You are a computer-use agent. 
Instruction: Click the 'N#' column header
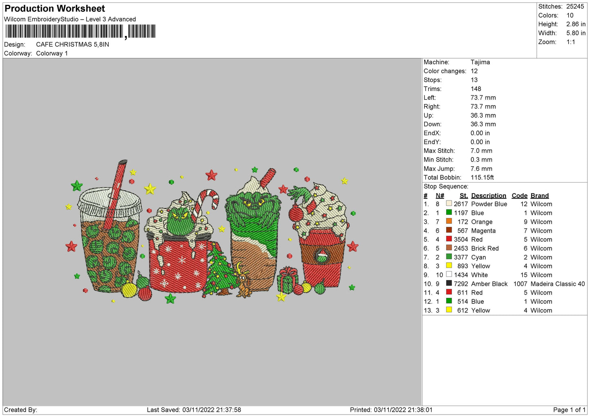(440, 196)
